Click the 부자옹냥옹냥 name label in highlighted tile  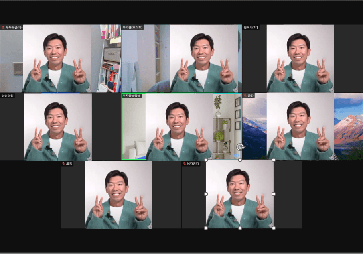tap(132, 96)
